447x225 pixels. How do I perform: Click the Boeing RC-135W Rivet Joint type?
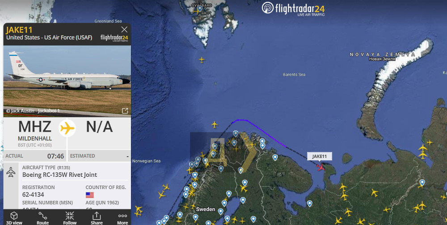coord(59,175)
